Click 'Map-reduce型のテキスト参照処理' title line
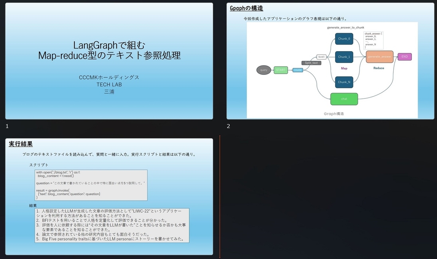437x259 pixels. point(109,56)
